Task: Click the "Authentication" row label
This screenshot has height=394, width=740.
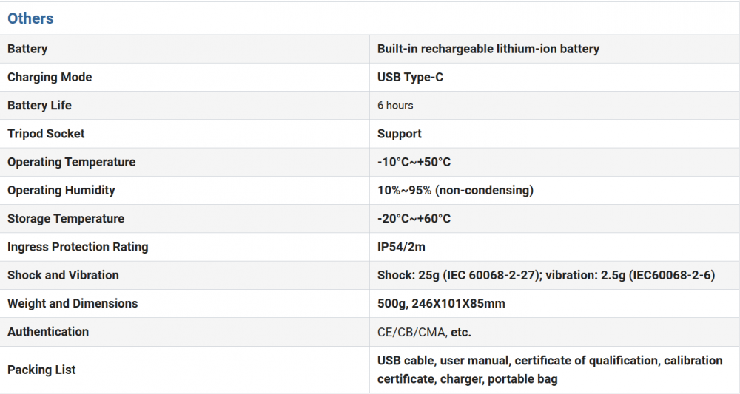Action: [x=48, y=332]
